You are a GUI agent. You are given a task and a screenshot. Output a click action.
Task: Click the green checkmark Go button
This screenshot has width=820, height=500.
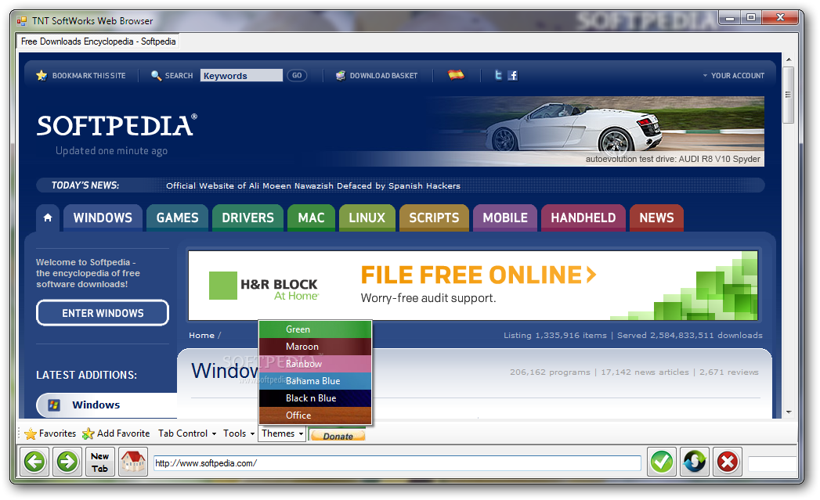[662, 462]
